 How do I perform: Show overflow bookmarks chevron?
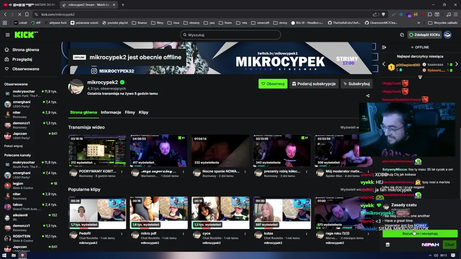pyautogui.click(x=419, y=23)
